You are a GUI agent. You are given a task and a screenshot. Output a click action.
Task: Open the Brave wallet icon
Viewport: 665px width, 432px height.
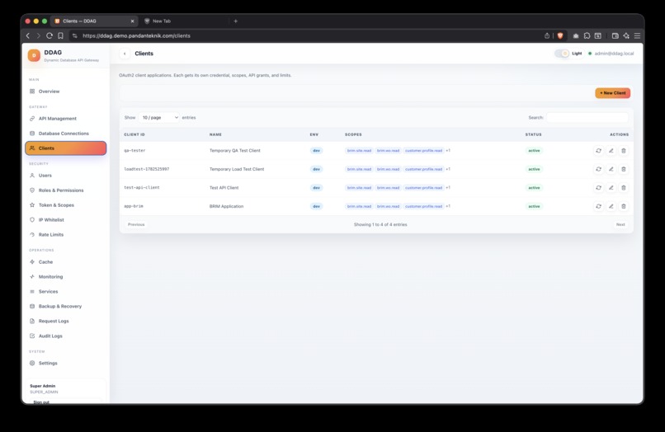(615, 35)
